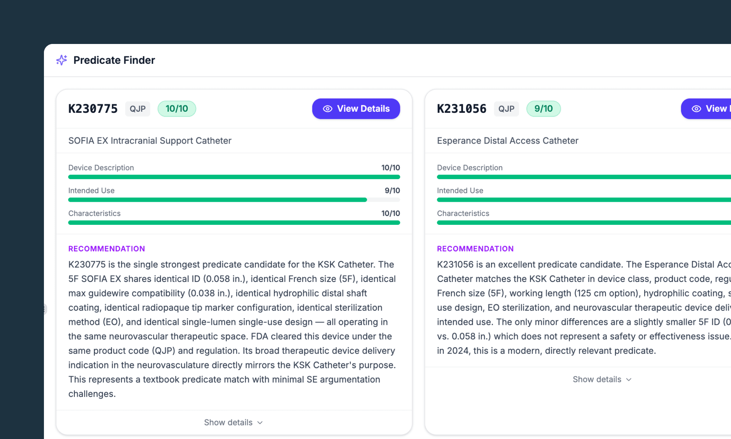Click the eye icon in K230775's View Details button

(x=327, y=109)
